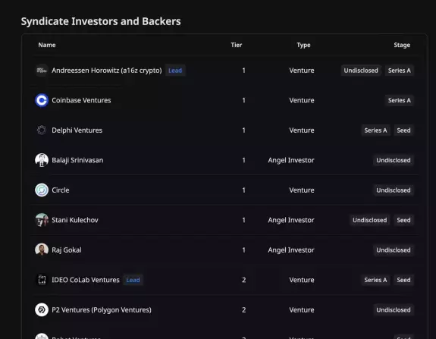Viewport: 436px width, 339px height.
Task: Click Venture type in Circle row
Action: pyautogui.click(x=302, y=190)
